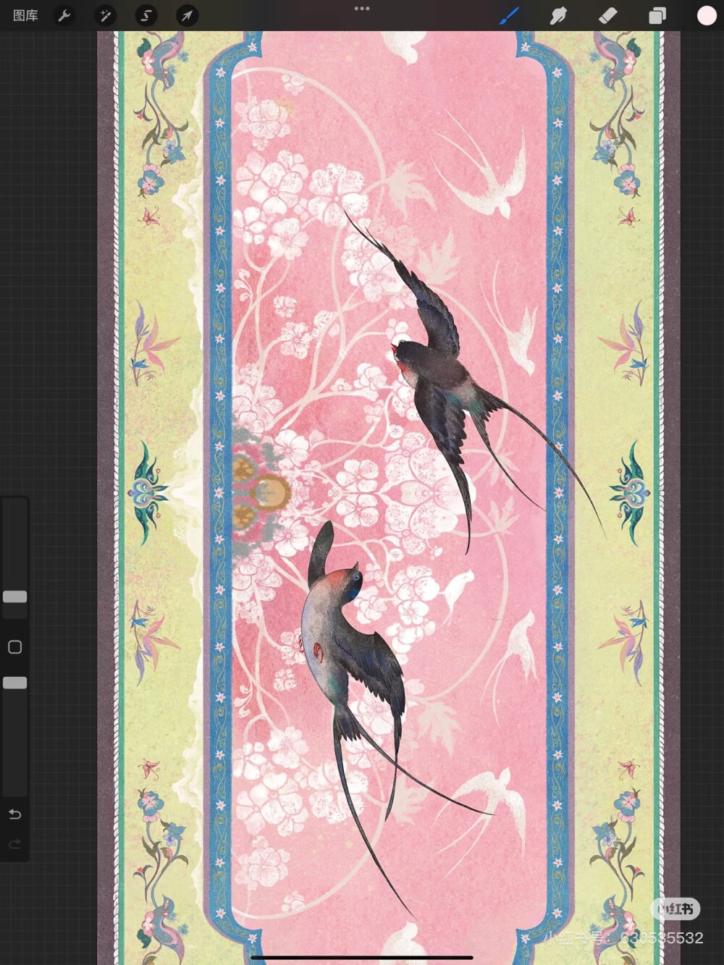The height and width of the screenshot is (965, 724).
Task: Select the Smudge tool
Action: click(x=558, y=15)
